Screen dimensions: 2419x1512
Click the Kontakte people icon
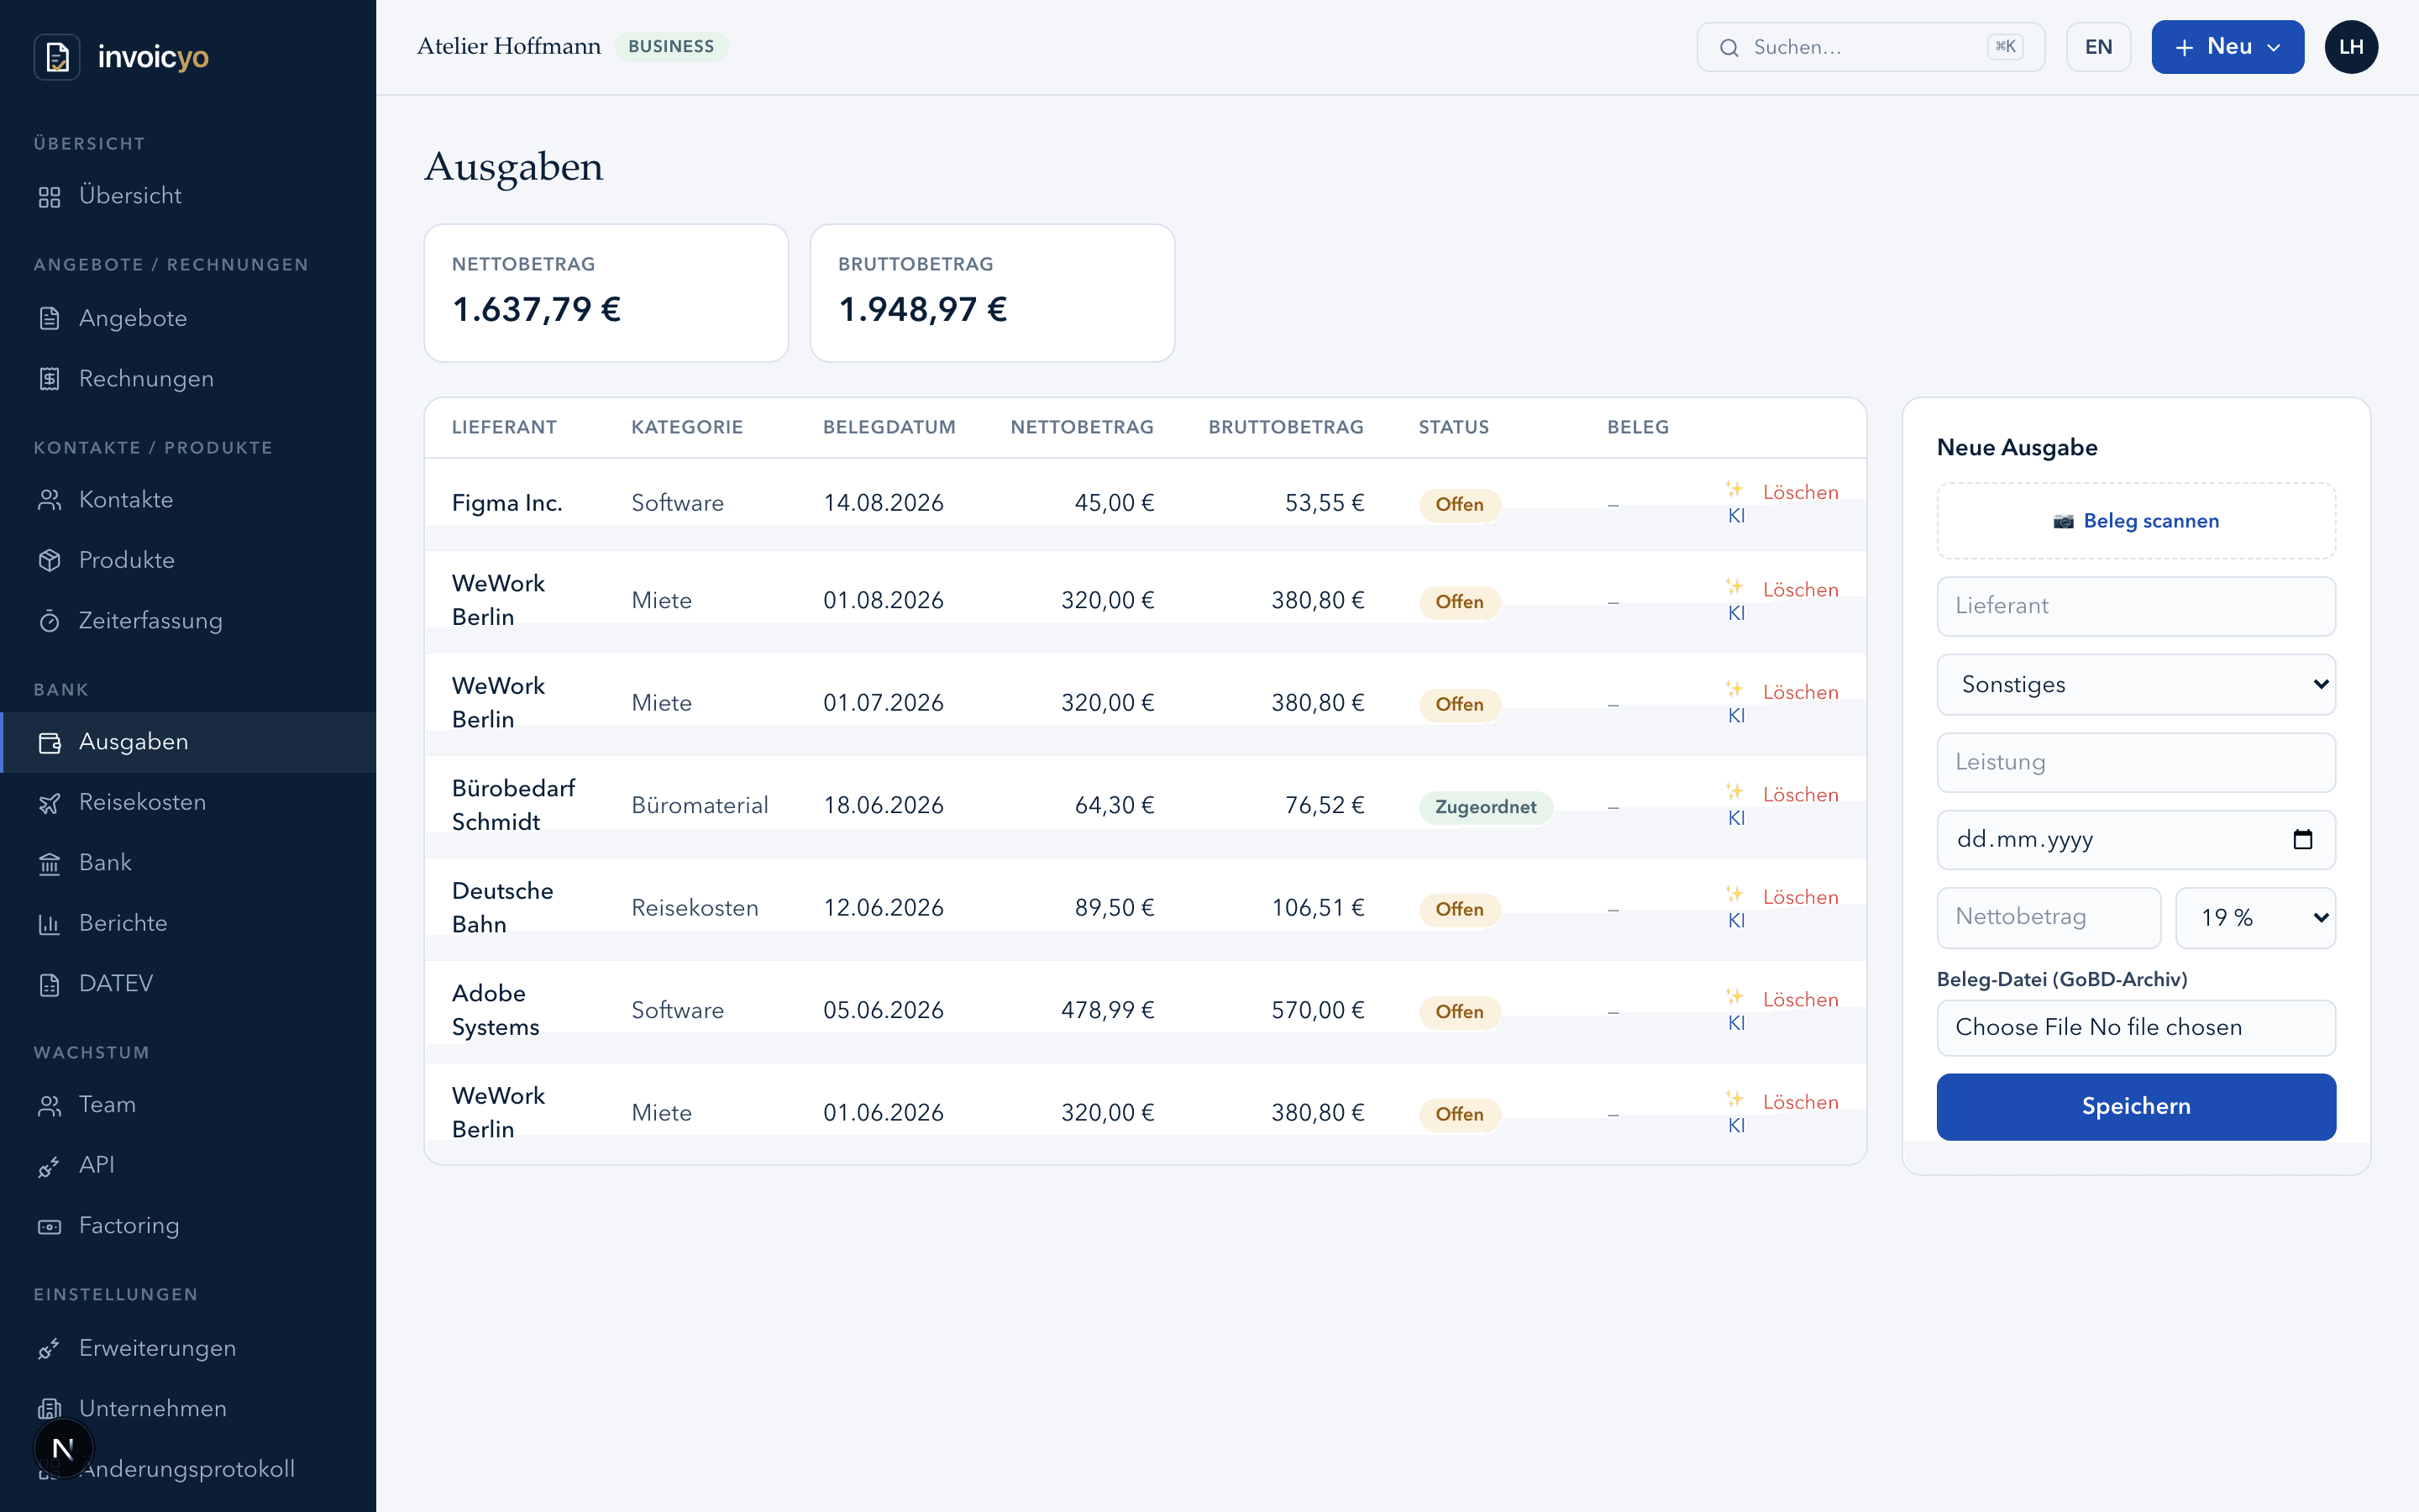pyautogui.click(x=50, y=500)
